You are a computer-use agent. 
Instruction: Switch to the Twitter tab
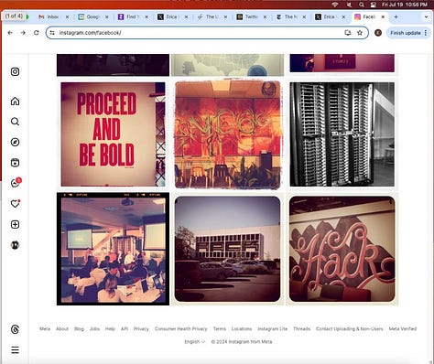(x=251, y=16)
